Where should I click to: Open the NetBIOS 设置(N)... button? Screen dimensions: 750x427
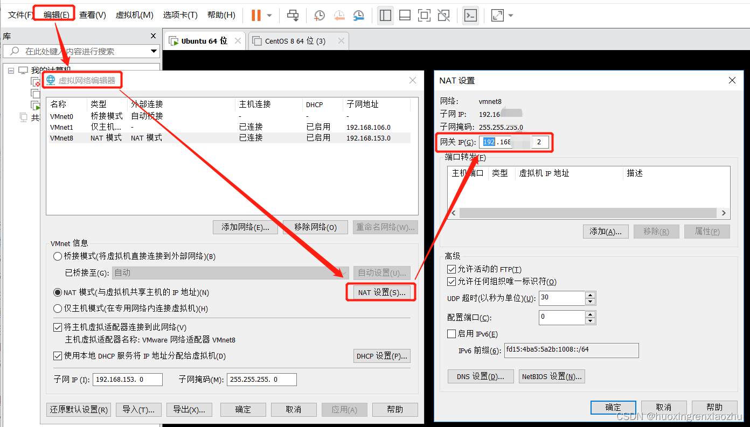click(x=552, y=376)
